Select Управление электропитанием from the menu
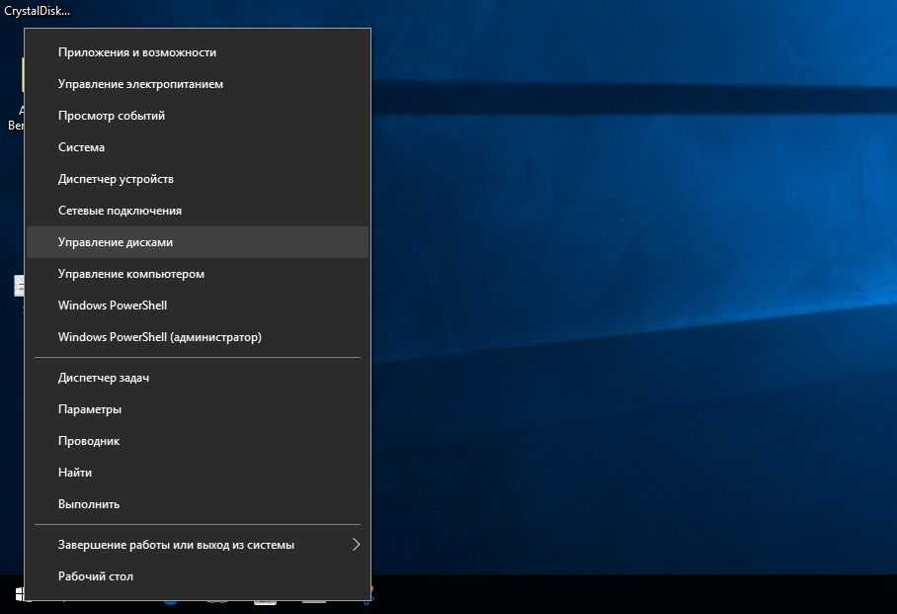 pyautogui.click(x=140, y=84)
